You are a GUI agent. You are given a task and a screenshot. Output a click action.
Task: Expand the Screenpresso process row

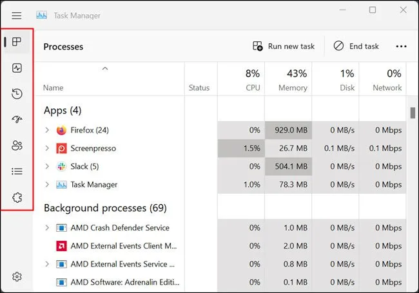click(x=47, y=148)
